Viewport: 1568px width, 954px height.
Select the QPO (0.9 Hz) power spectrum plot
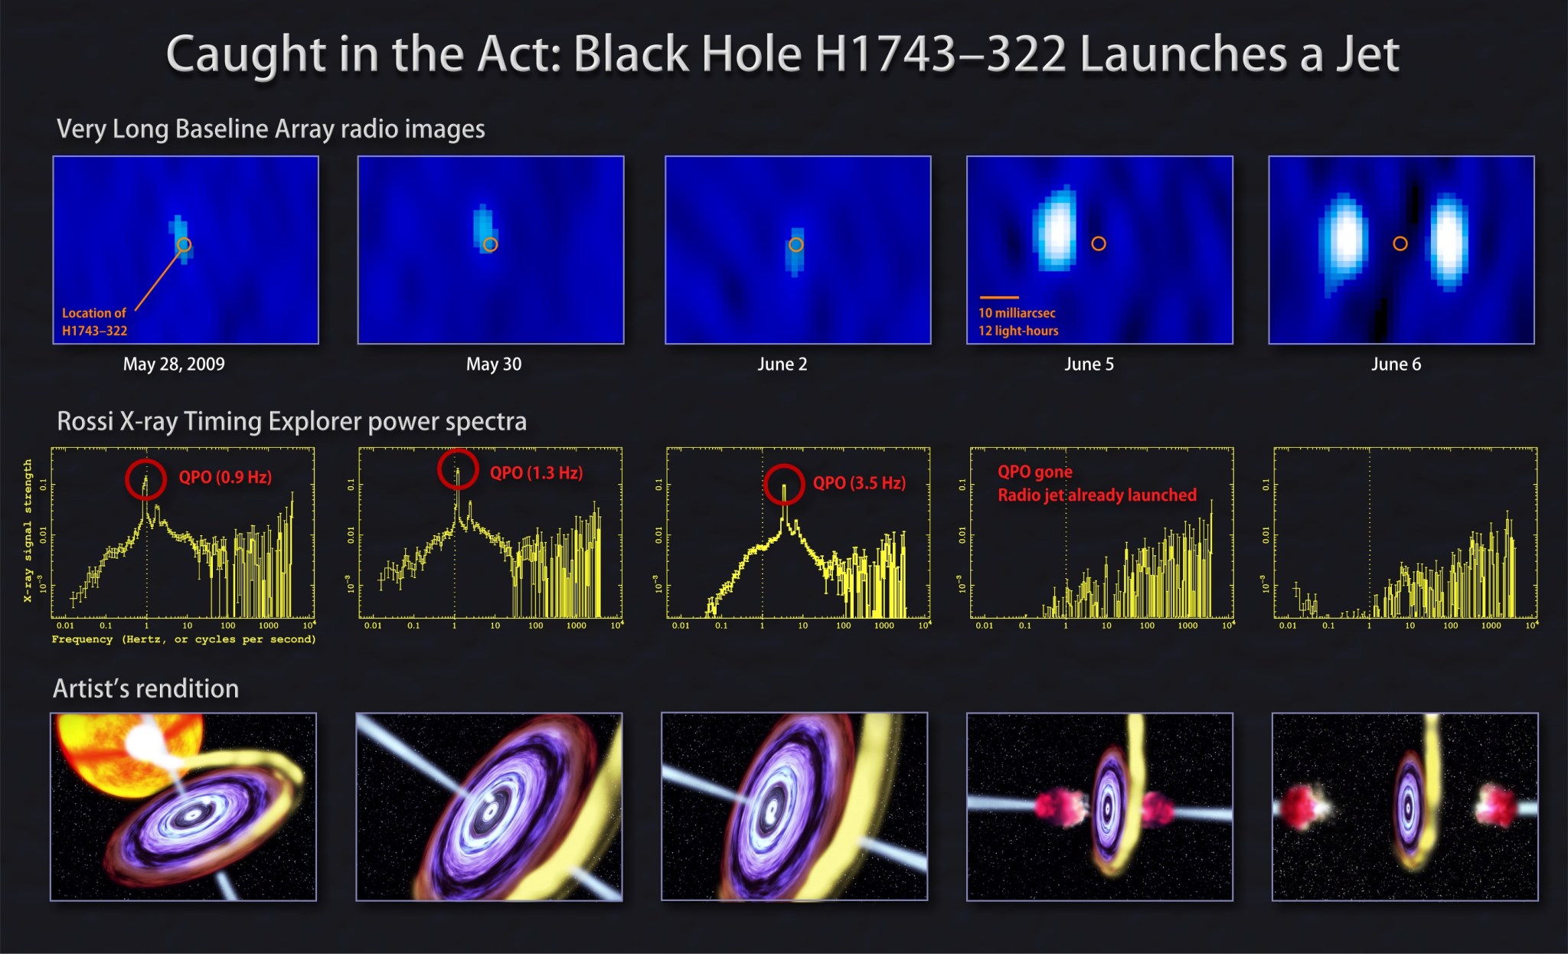coord(183,533)
